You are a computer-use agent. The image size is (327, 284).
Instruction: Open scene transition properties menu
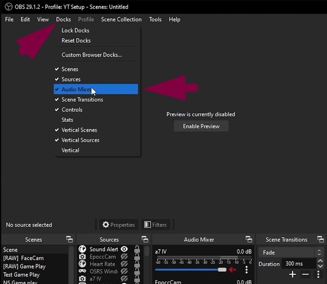point(318,274)
